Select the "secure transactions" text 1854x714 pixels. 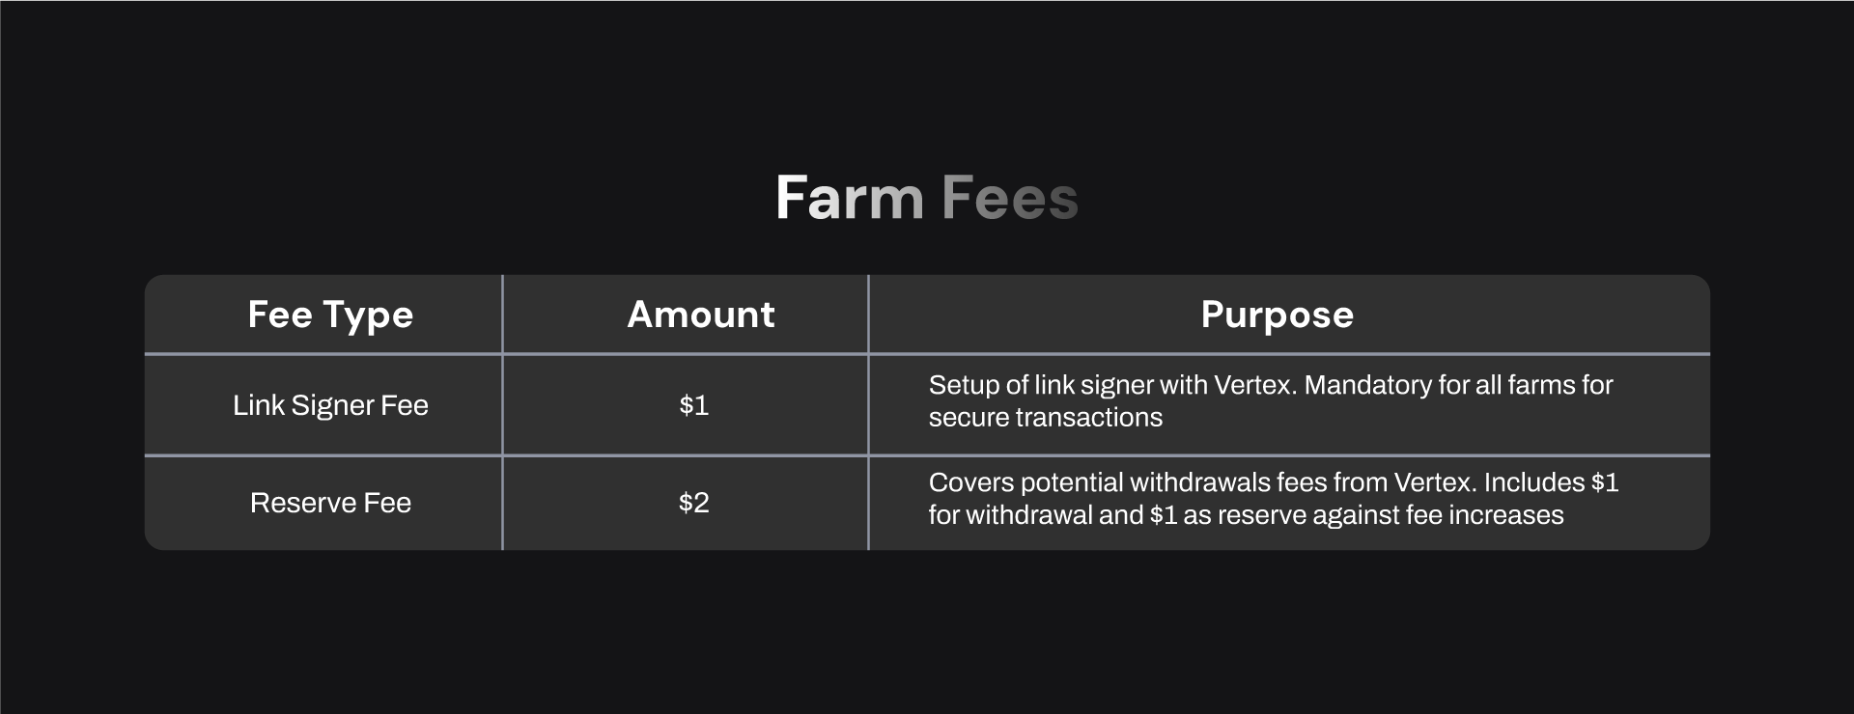point(1046,418)
